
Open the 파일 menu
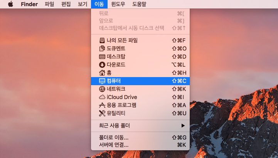(49, 4)
